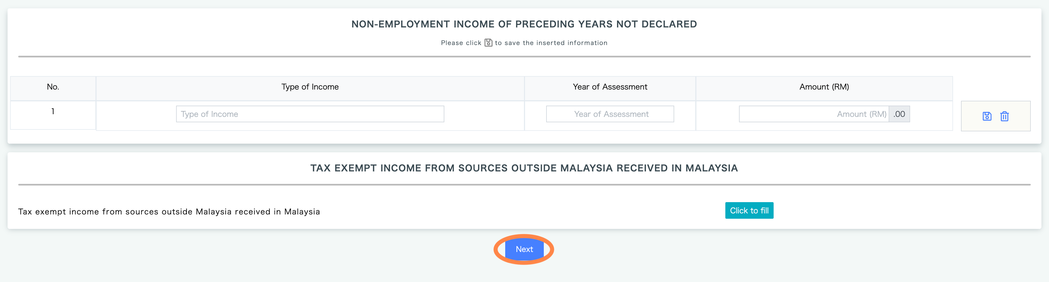Click the Non-Employment Income section heading
The image size is (1049, 282).
coord(524,24)
